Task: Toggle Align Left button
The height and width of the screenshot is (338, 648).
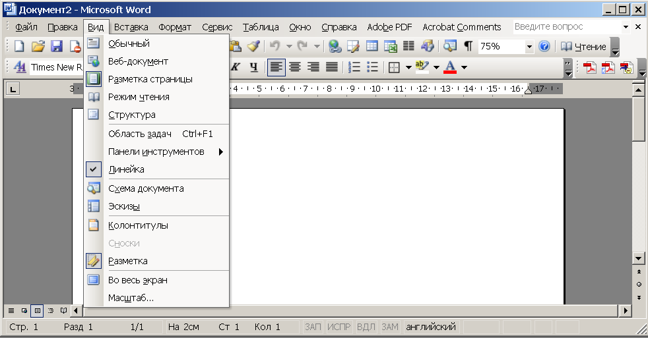Action: pyautogui.click(x=276, y=67)
